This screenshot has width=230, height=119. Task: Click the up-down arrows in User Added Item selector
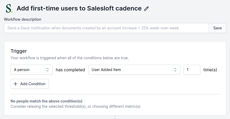point(175,70)
